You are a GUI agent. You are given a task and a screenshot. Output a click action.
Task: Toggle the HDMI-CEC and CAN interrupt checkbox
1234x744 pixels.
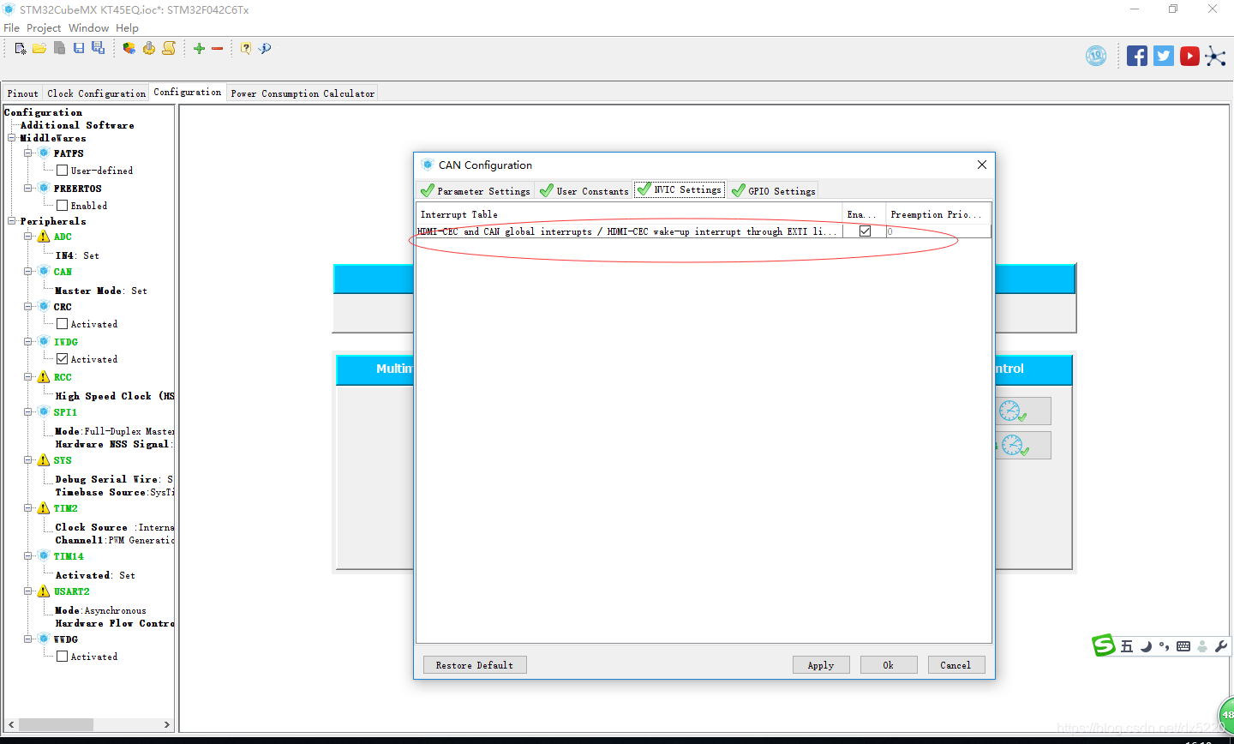coord(865,231)
